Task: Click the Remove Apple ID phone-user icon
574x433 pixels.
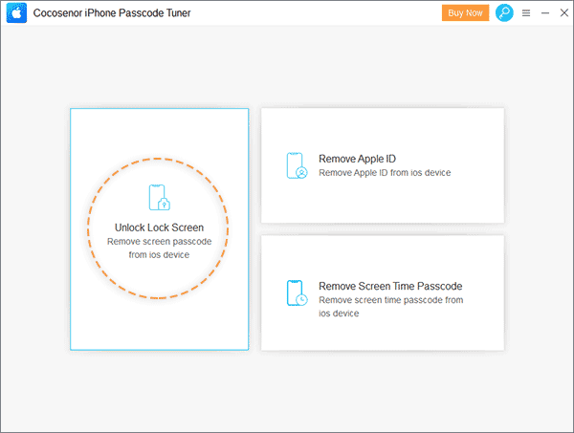Action: [297, 165]
